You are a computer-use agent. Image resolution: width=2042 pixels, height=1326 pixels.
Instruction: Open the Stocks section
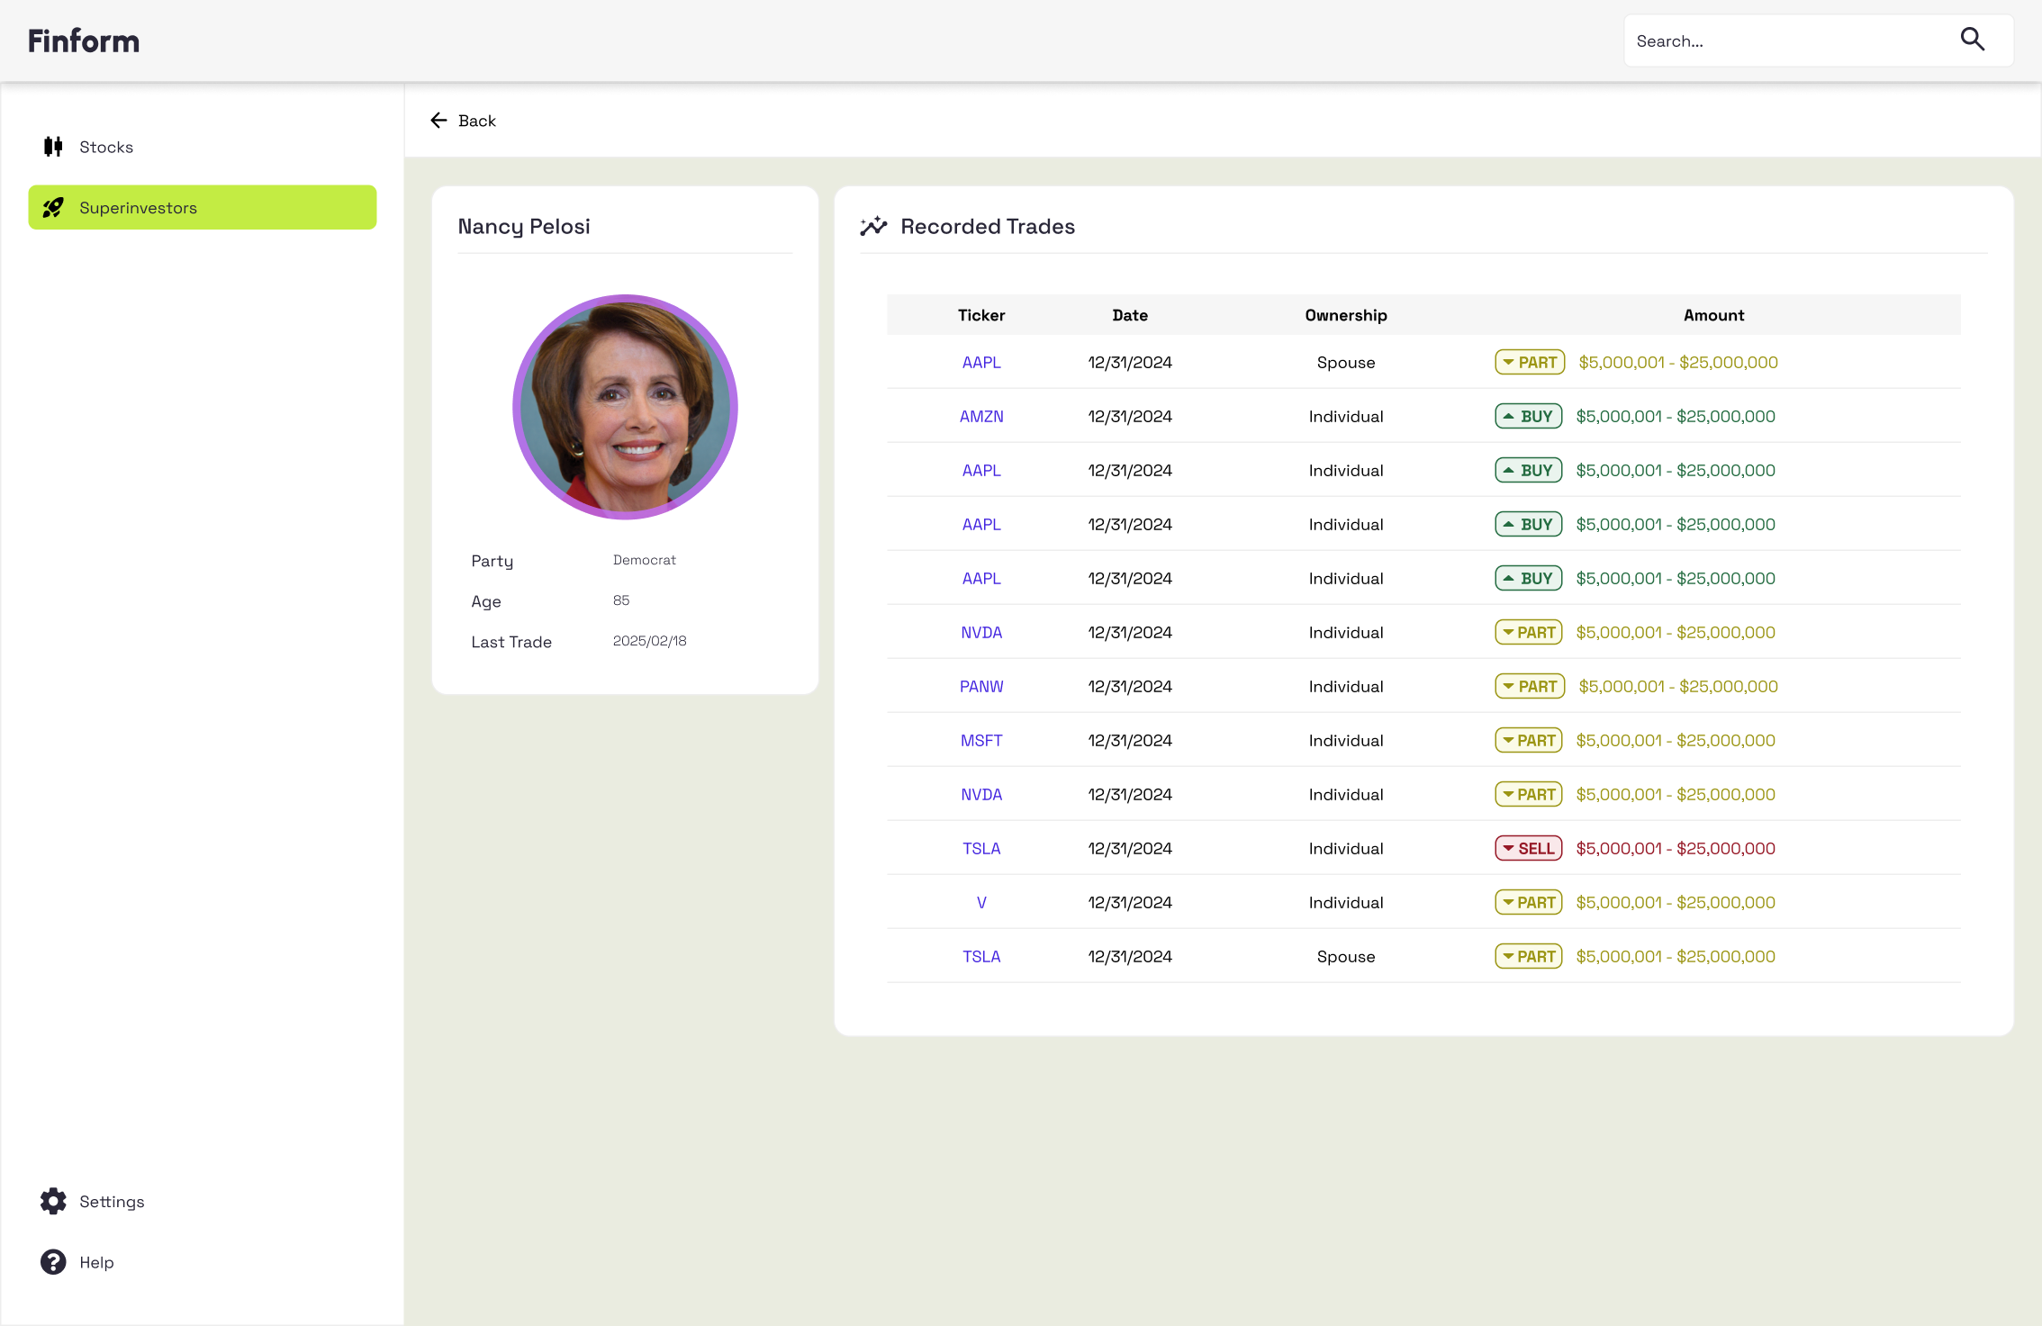point(203,147)
